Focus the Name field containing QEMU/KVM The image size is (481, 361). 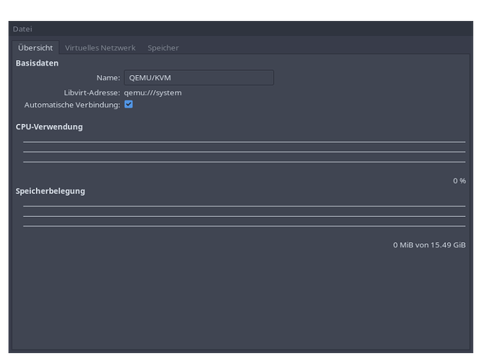tap(199, 78)
